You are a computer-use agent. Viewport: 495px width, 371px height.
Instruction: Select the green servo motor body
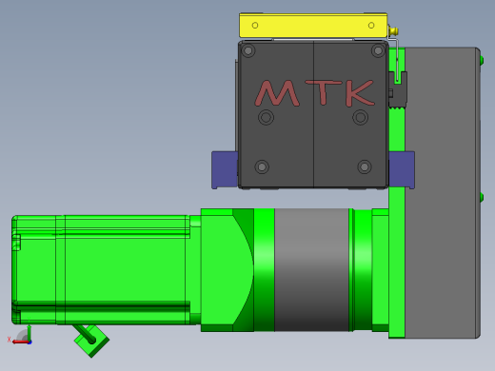102,269
